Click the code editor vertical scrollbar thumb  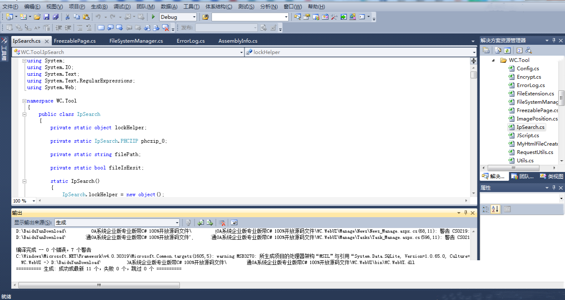tap(473, 75)
